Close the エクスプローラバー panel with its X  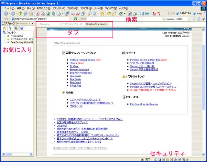coord(33,23)
